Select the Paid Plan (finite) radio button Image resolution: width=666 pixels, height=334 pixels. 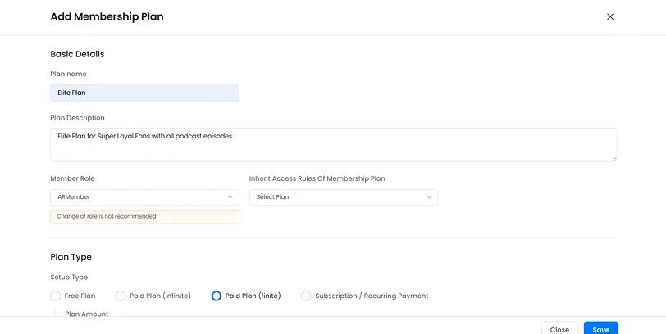coord(217,296)
